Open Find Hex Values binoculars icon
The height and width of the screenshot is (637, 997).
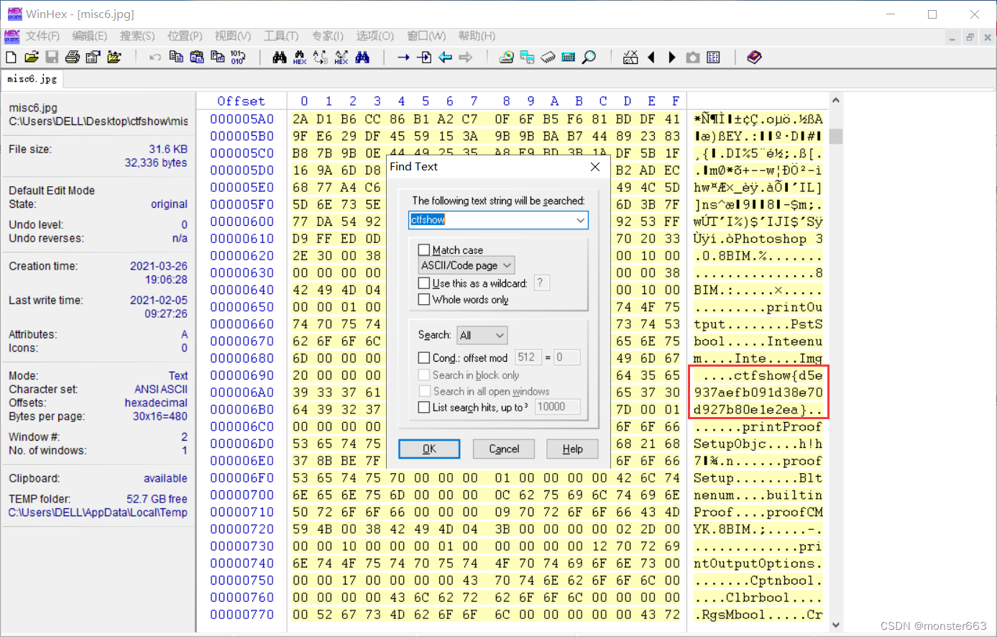(300, 58)
